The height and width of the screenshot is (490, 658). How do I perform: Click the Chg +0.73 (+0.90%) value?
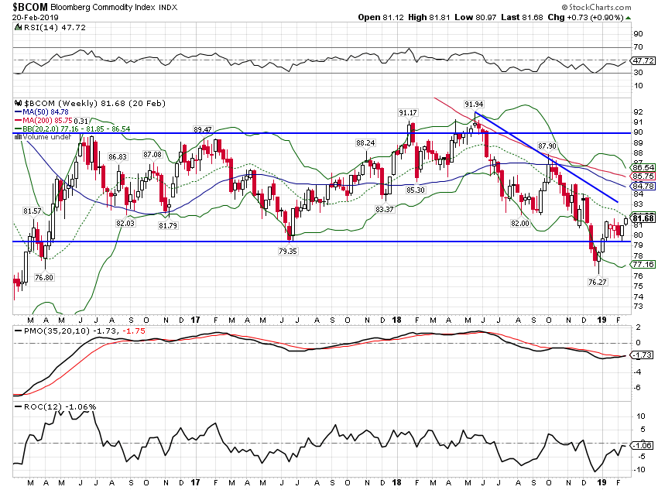tap(585, 18)
